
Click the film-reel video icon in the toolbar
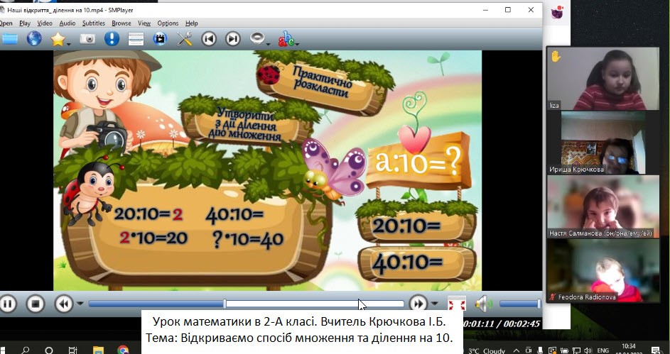point(160,38)
